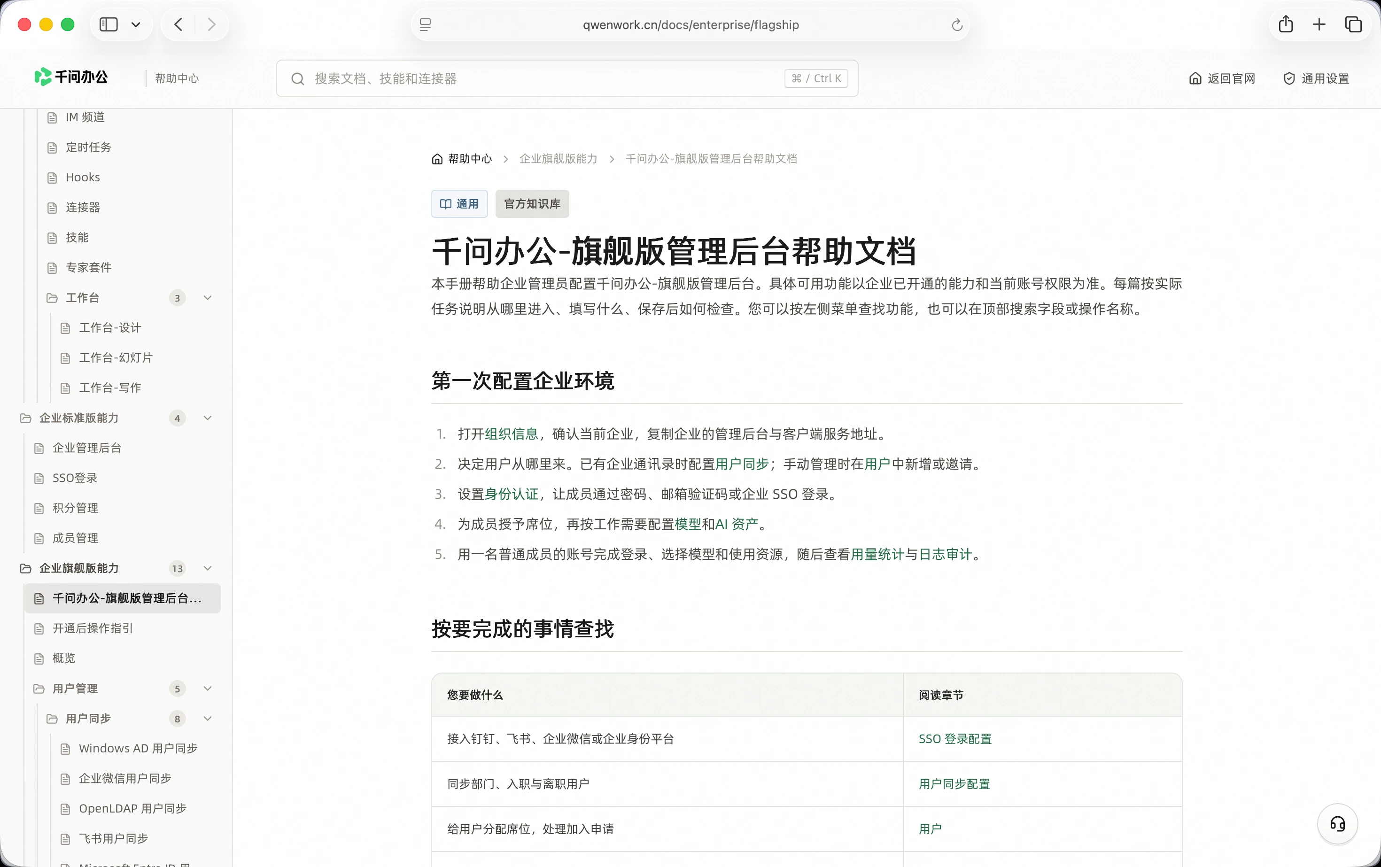Image resolution: width=1381 pixels, height=867 pixels.
Task: Click the breadcrumb home icon
Action: [x=437, y=159]
